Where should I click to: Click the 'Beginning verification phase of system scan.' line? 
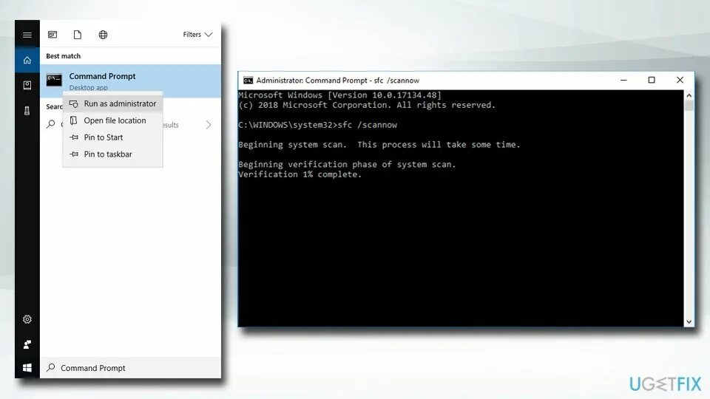pyautogui.click(x=348, y=165)
